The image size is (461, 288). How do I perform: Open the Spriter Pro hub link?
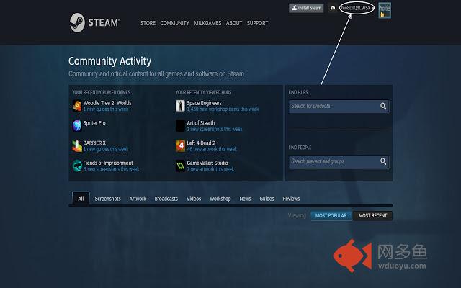(x=94, y=123)
